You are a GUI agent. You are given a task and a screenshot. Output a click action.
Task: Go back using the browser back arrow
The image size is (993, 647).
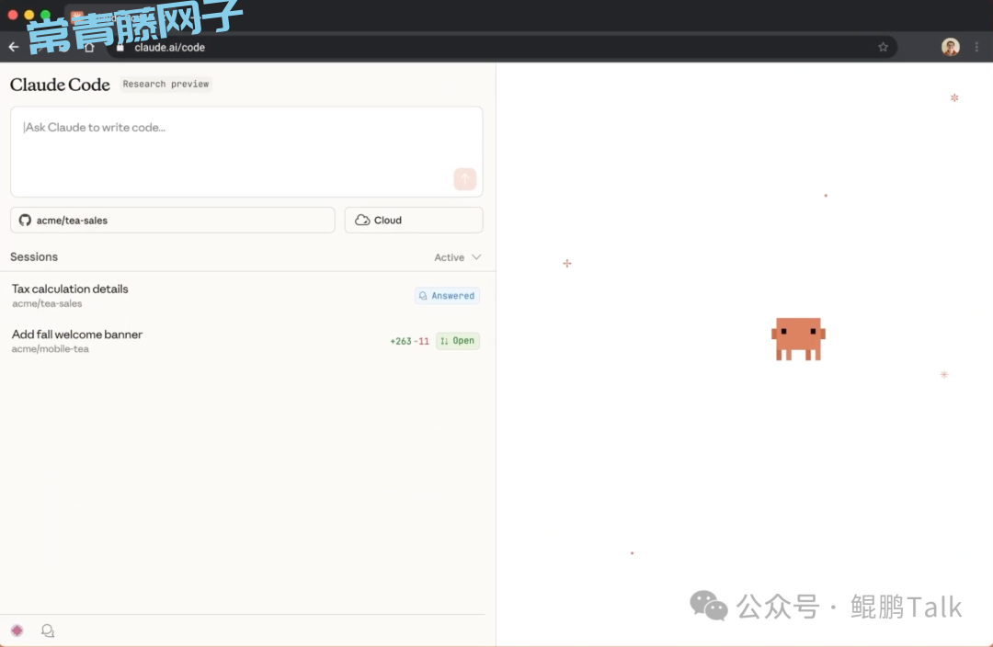[x=14, y=47]
